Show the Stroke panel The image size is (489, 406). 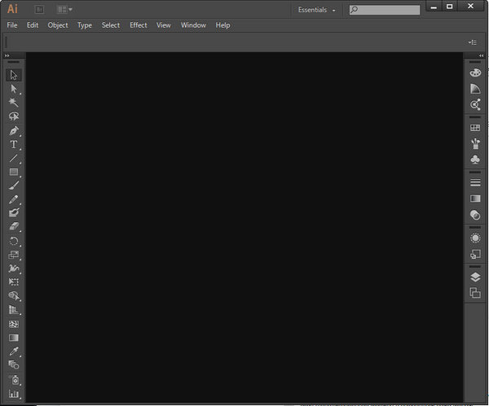(475, 183)
